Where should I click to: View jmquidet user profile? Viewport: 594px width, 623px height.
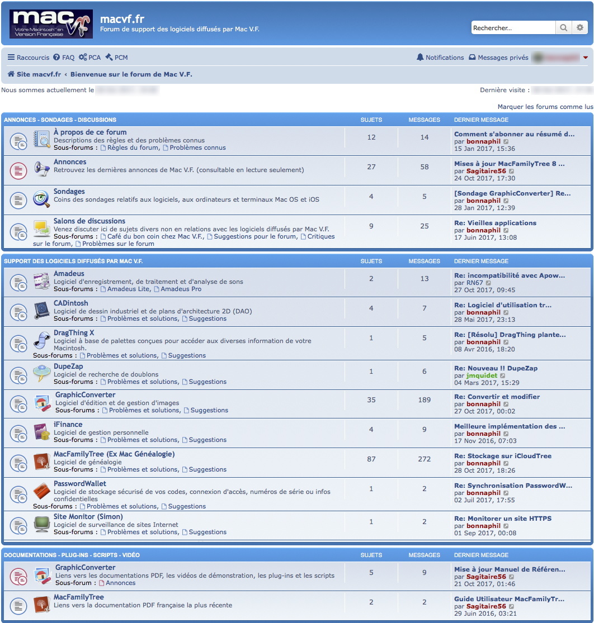[x=482, y=375]
